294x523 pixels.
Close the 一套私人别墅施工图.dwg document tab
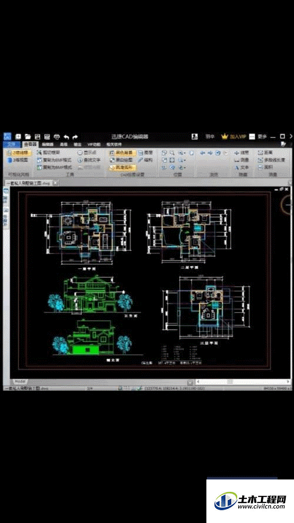55,183
